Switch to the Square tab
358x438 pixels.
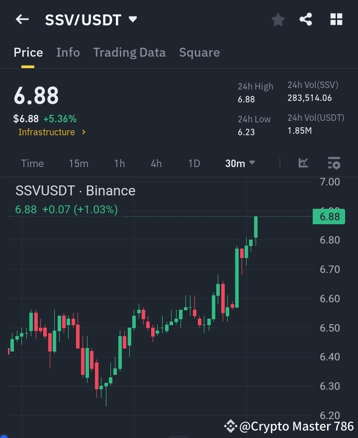pyautogui.click(x=199, y=52)
